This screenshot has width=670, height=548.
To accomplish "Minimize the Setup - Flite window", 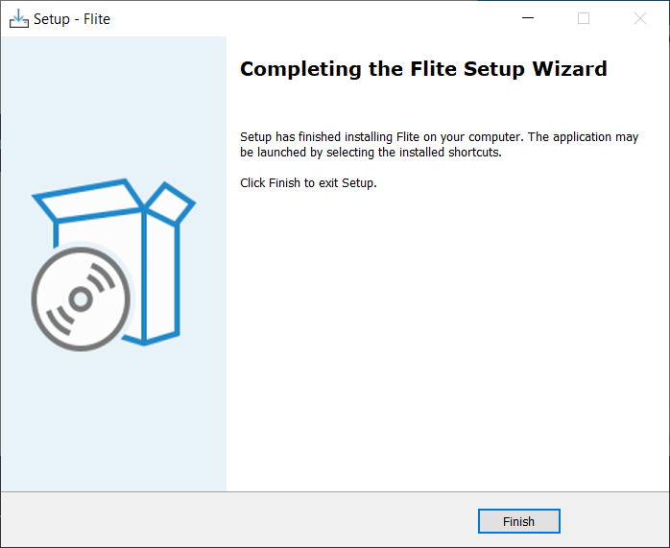I will 527,18.
